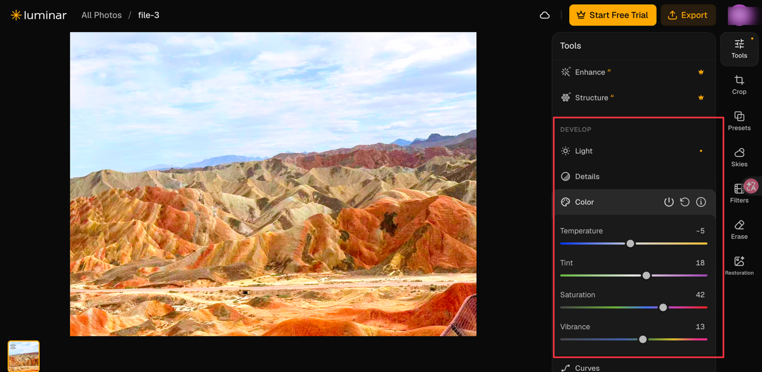The image size is (762, 372).
Task: Reset Color adjustments with the undo icon
Action: (x=685, y=202)
